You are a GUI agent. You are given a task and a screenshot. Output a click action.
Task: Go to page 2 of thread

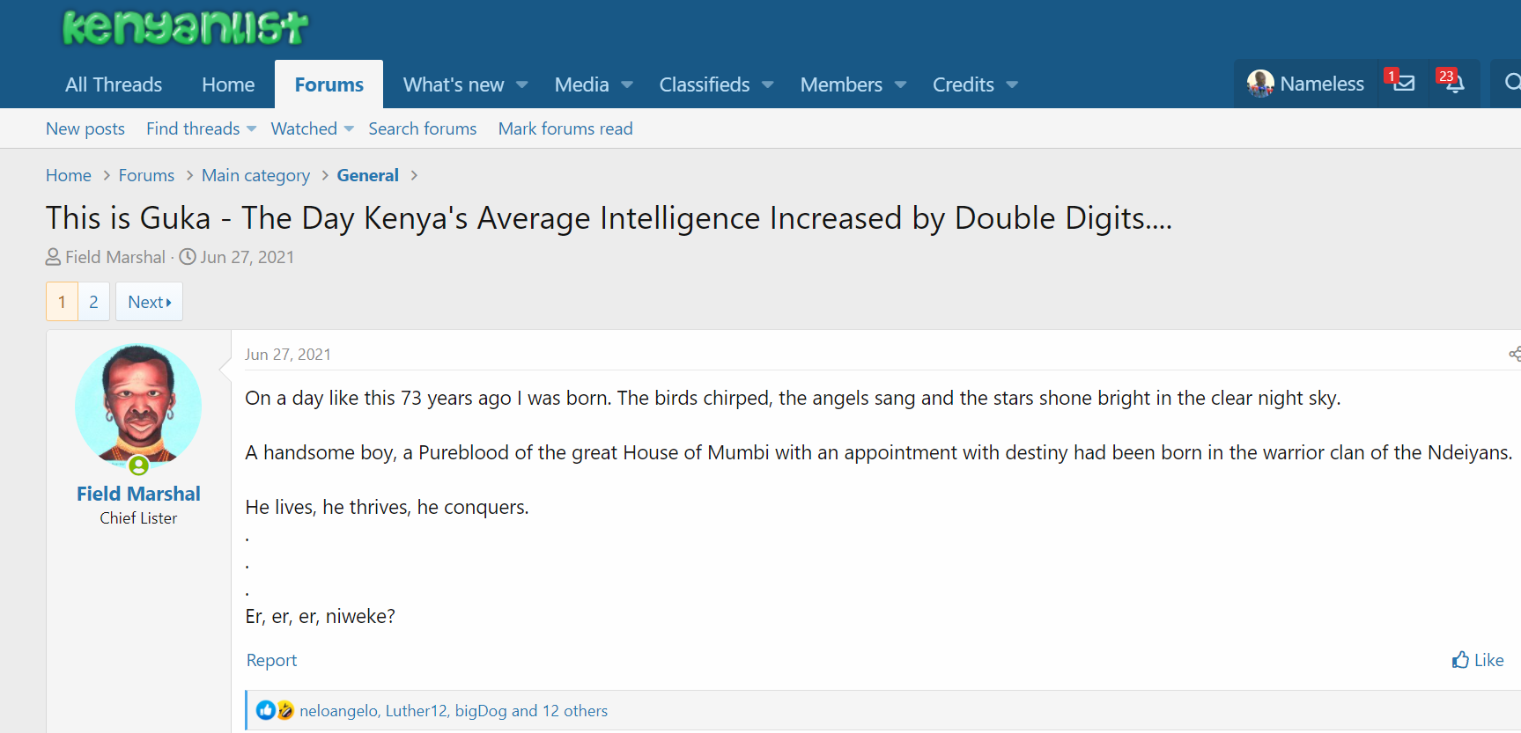[93, 302]
